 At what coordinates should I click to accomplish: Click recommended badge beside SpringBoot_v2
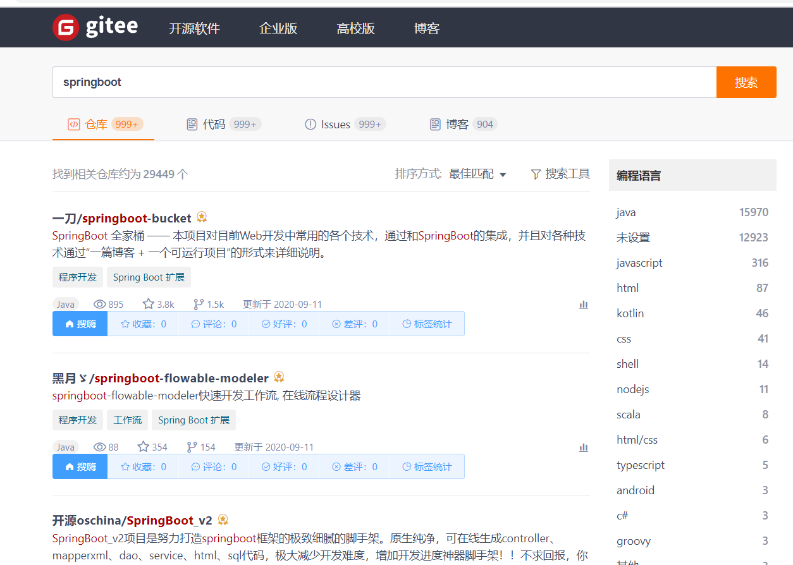click(223, 519)
